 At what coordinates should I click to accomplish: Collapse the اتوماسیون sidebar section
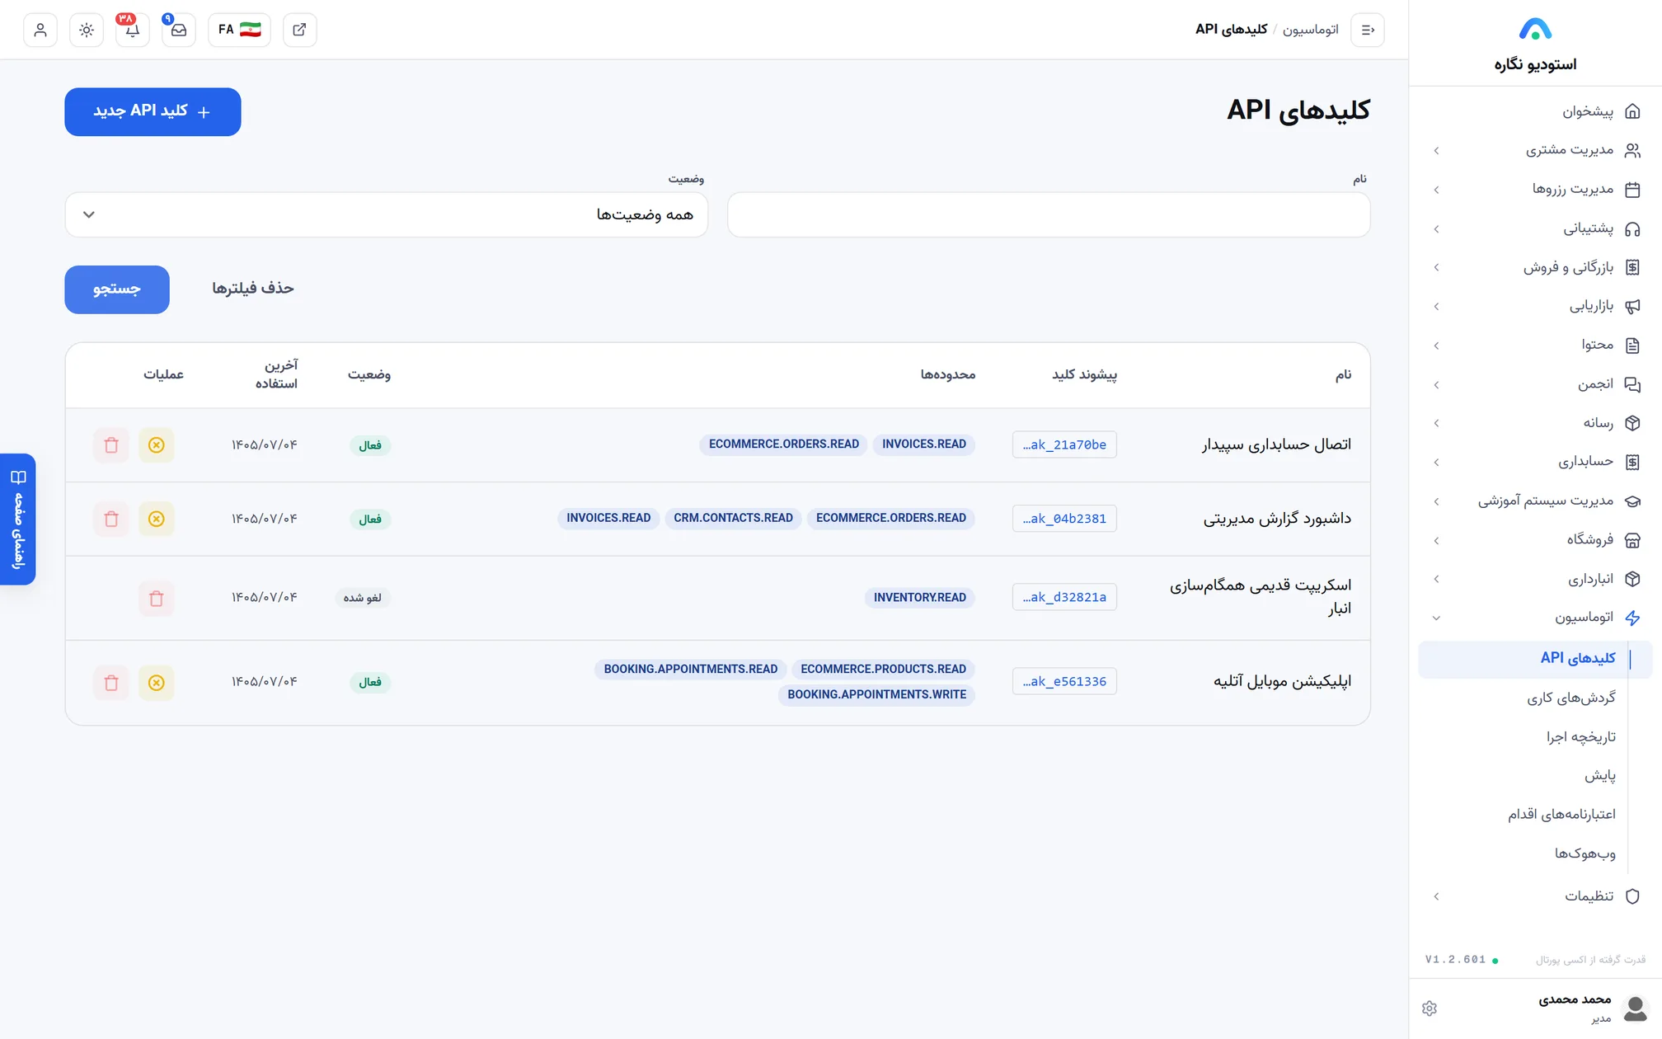click(x=1535, y=618)
